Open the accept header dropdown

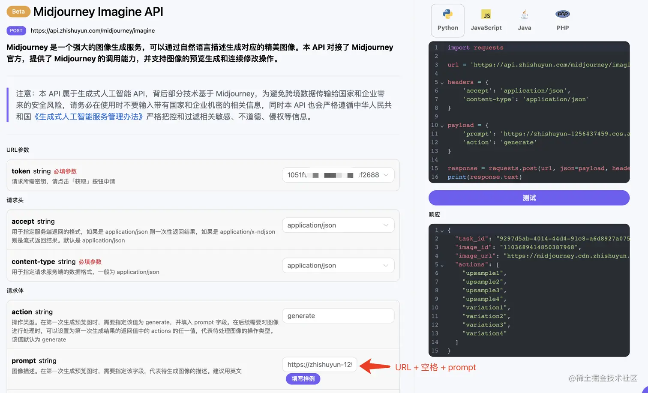tap(338, 225)
